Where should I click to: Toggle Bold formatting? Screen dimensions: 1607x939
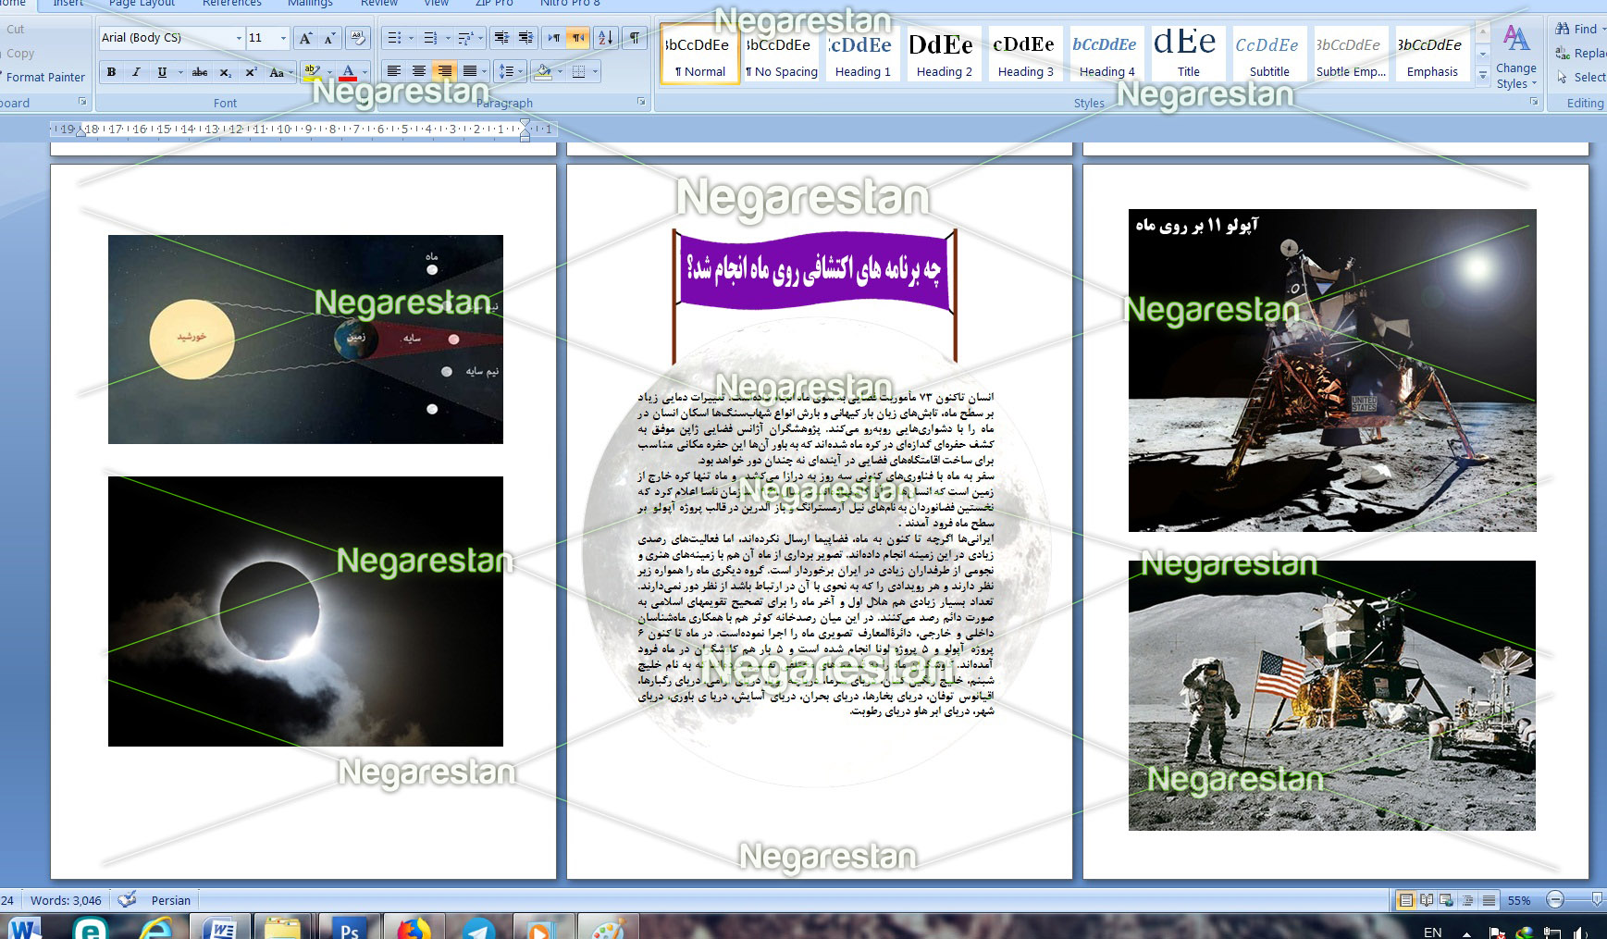coord(111,72)
